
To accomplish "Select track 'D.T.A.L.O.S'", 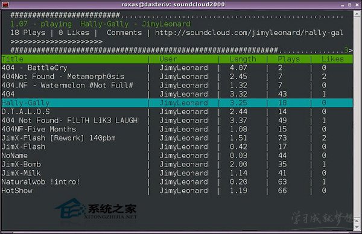I will pyautogui.click(x=177, y=112).
